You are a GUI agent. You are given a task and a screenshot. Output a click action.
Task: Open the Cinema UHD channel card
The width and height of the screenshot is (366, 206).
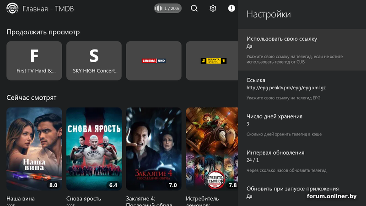point(154,61)
